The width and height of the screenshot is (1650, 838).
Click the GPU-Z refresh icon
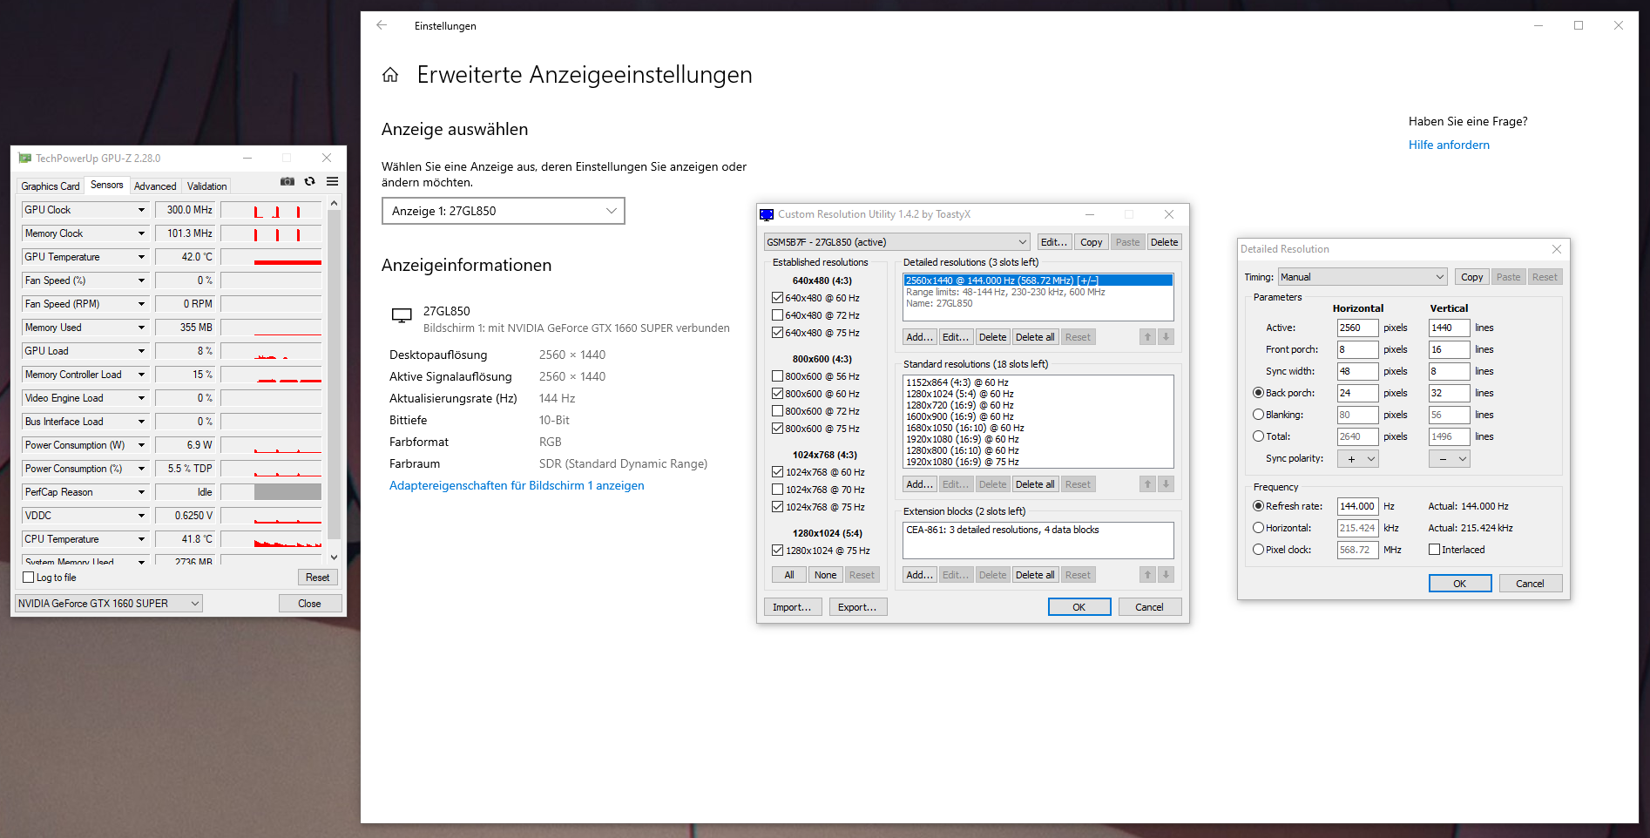[x=309, y=181]
